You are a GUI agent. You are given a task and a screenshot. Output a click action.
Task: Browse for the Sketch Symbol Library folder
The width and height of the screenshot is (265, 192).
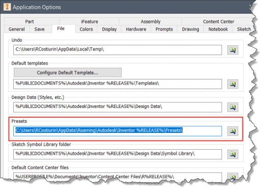click(233, 154)
